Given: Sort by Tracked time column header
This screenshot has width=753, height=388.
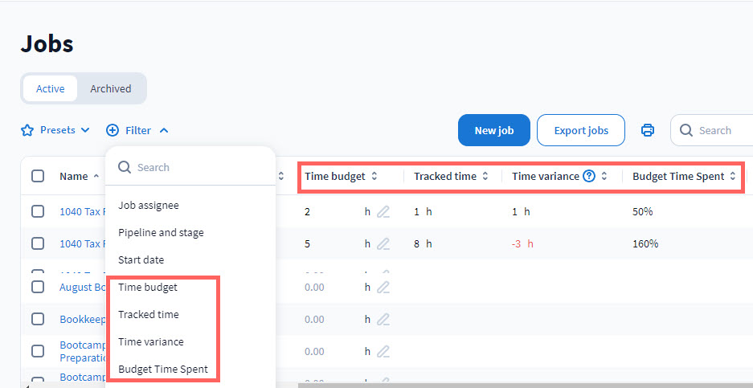Looking at the screenshot, I should coord(445,176).
